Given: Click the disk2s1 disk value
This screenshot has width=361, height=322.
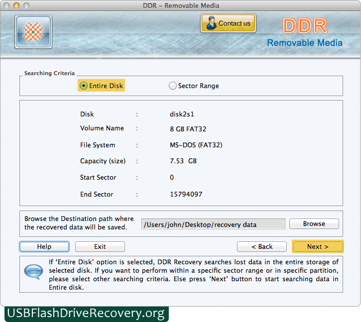Looking at the screenshot, I should point(182,114).
